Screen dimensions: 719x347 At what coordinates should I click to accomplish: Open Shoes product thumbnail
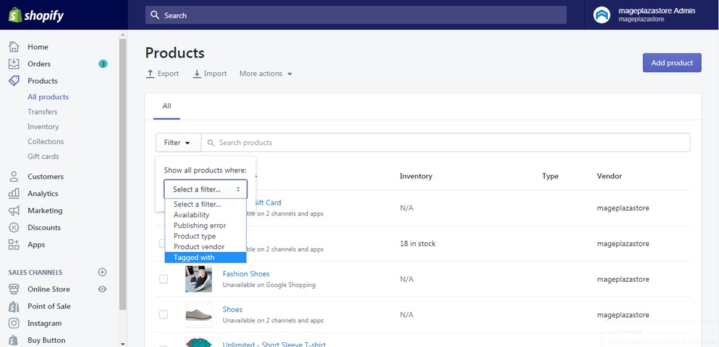tap(198, 315)
